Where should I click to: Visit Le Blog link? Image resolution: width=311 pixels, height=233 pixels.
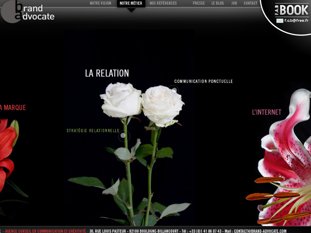(218, 3)
